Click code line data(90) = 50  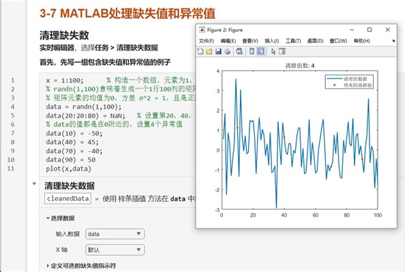coord(71,160)
